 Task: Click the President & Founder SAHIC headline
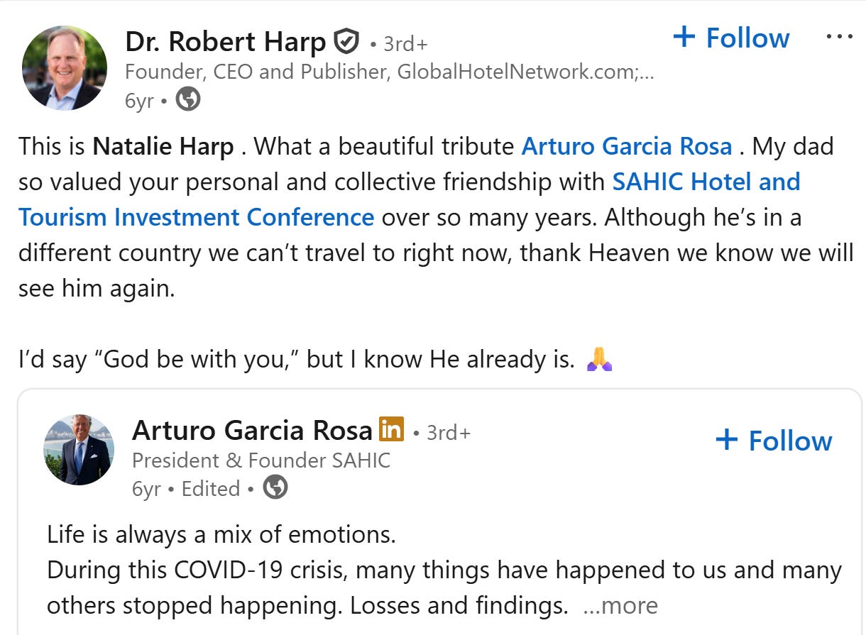pos(261,460)
